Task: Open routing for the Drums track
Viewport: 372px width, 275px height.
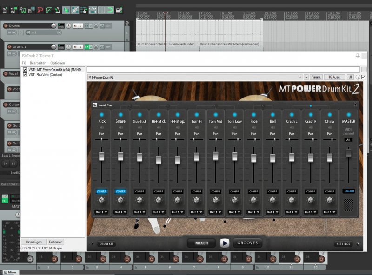Action: [61, 26]
